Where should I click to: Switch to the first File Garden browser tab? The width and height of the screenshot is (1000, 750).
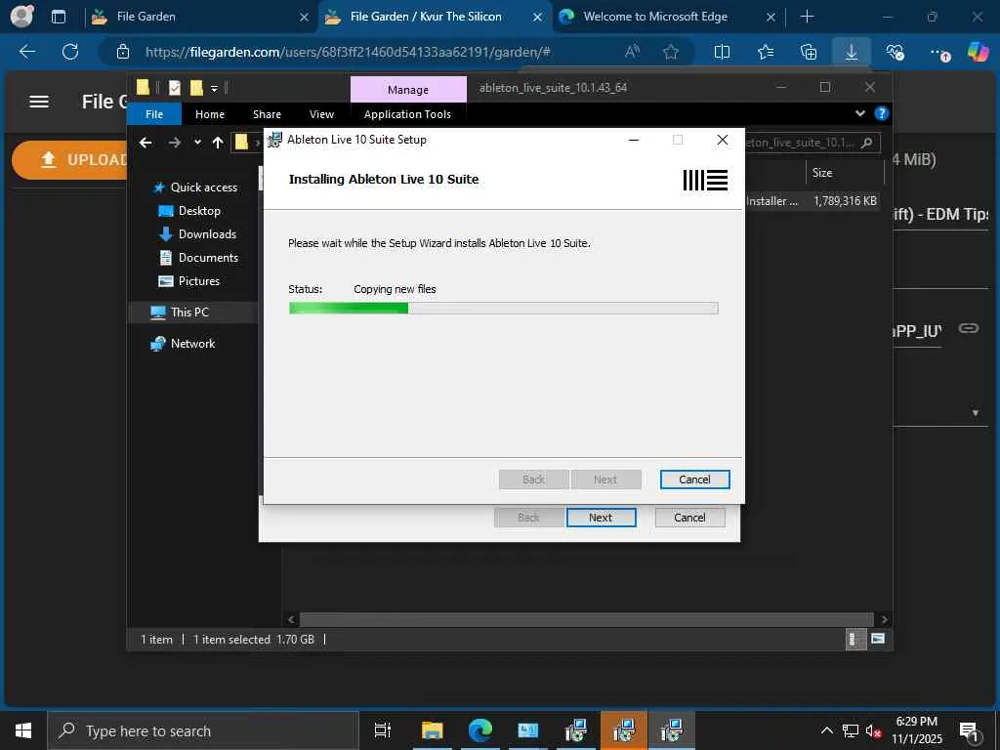coord(201,17)
